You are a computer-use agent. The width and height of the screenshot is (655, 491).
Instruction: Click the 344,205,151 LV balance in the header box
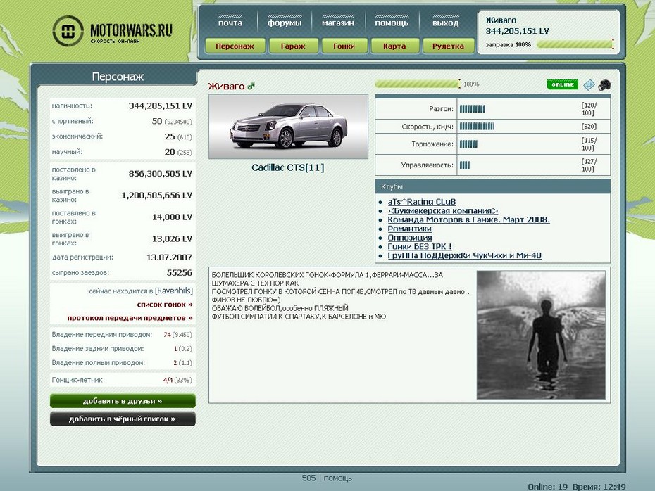click(517, 31)
